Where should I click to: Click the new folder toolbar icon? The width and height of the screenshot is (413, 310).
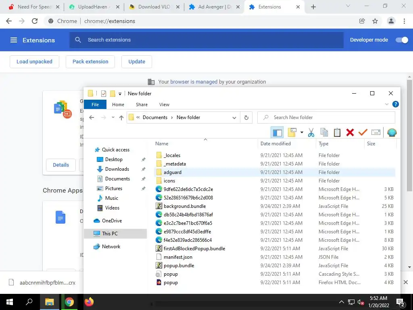tap(292, 132)
